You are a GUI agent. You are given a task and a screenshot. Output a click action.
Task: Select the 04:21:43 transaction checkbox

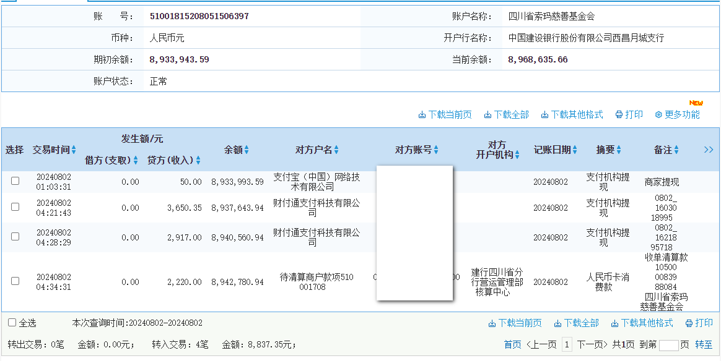pos(15,207)
